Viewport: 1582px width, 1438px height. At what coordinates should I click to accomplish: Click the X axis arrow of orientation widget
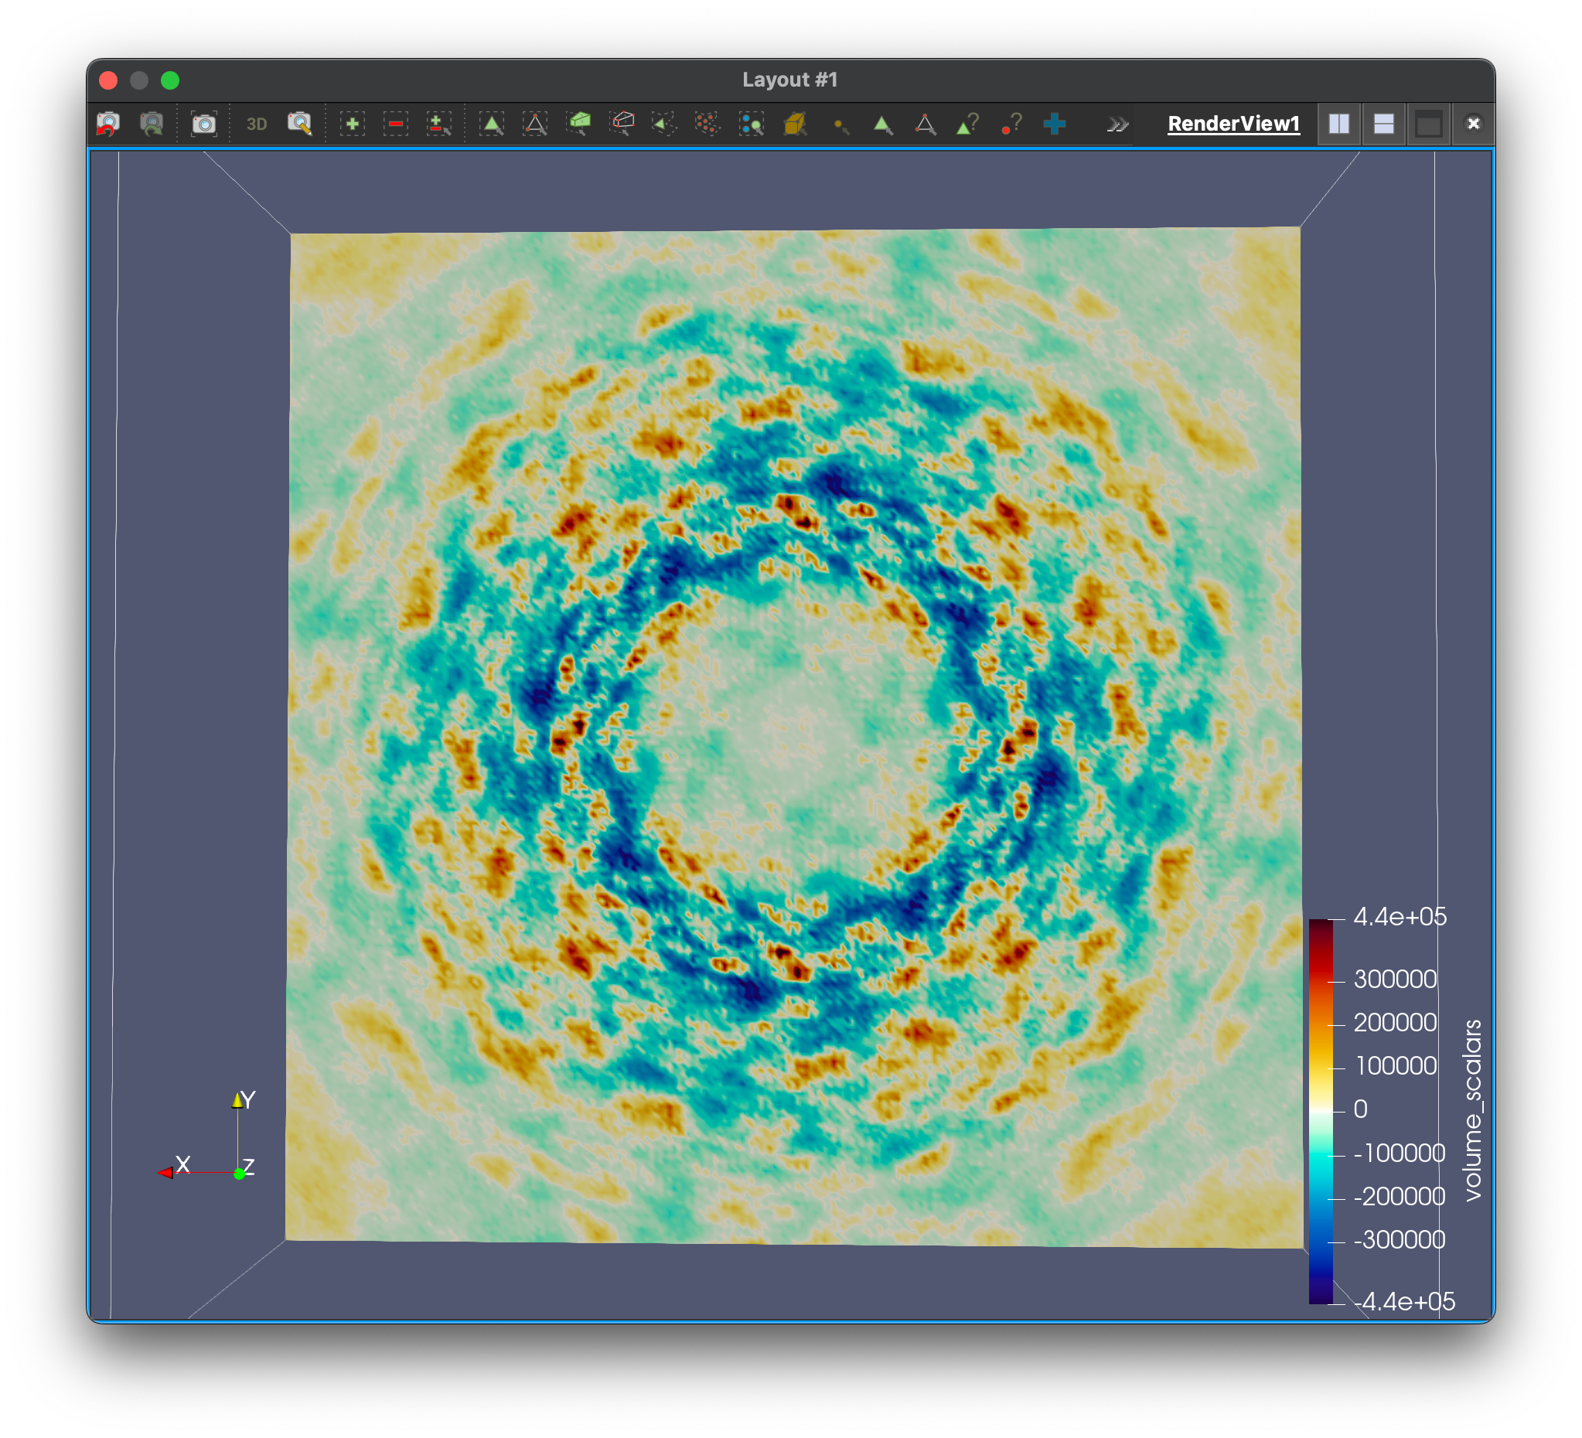tap(165, 1172)
